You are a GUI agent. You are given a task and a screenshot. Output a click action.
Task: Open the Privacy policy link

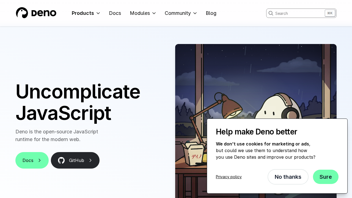(229, 177)
